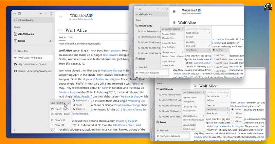Follow 'Highbury Garage' link in left window

point(112,71)
